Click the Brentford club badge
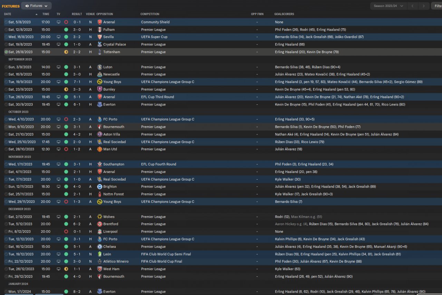Image resolution: width=442 pixels, height=295 pixels. [100, 224]
